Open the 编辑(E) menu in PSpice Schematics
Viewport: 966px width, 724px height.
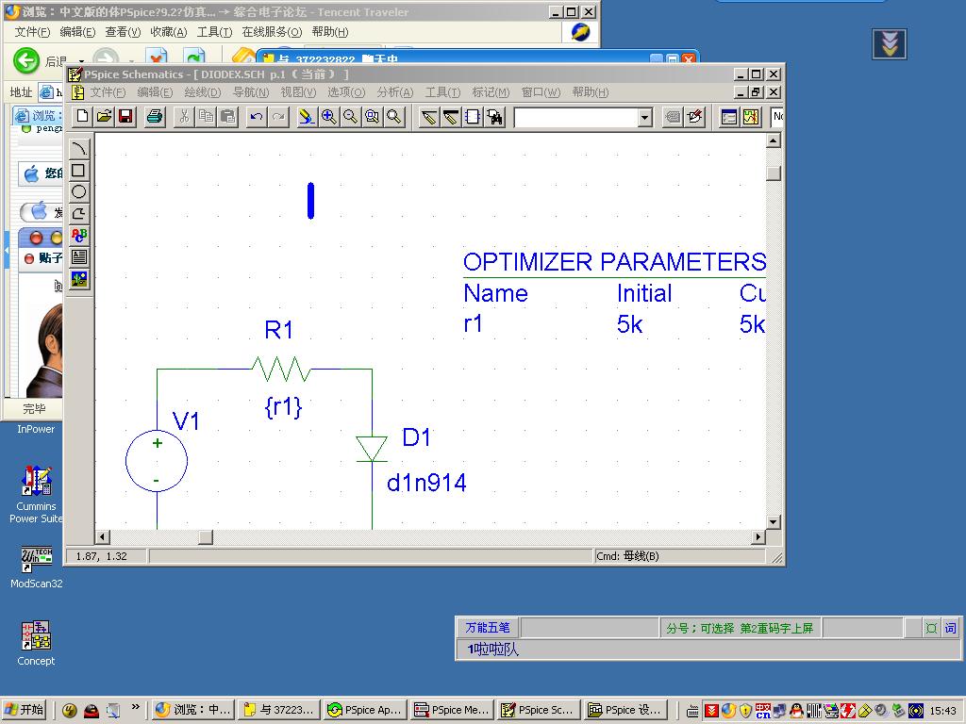click(x=155, y=92)
